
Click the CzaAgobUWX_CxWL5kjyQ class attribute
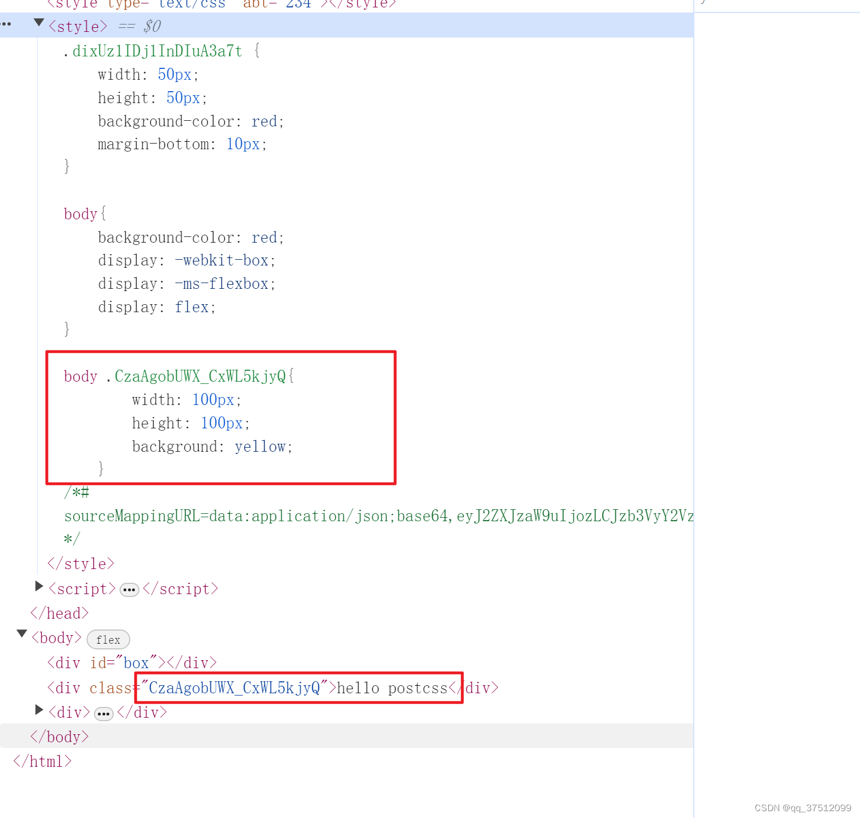(x=236, y=688)
